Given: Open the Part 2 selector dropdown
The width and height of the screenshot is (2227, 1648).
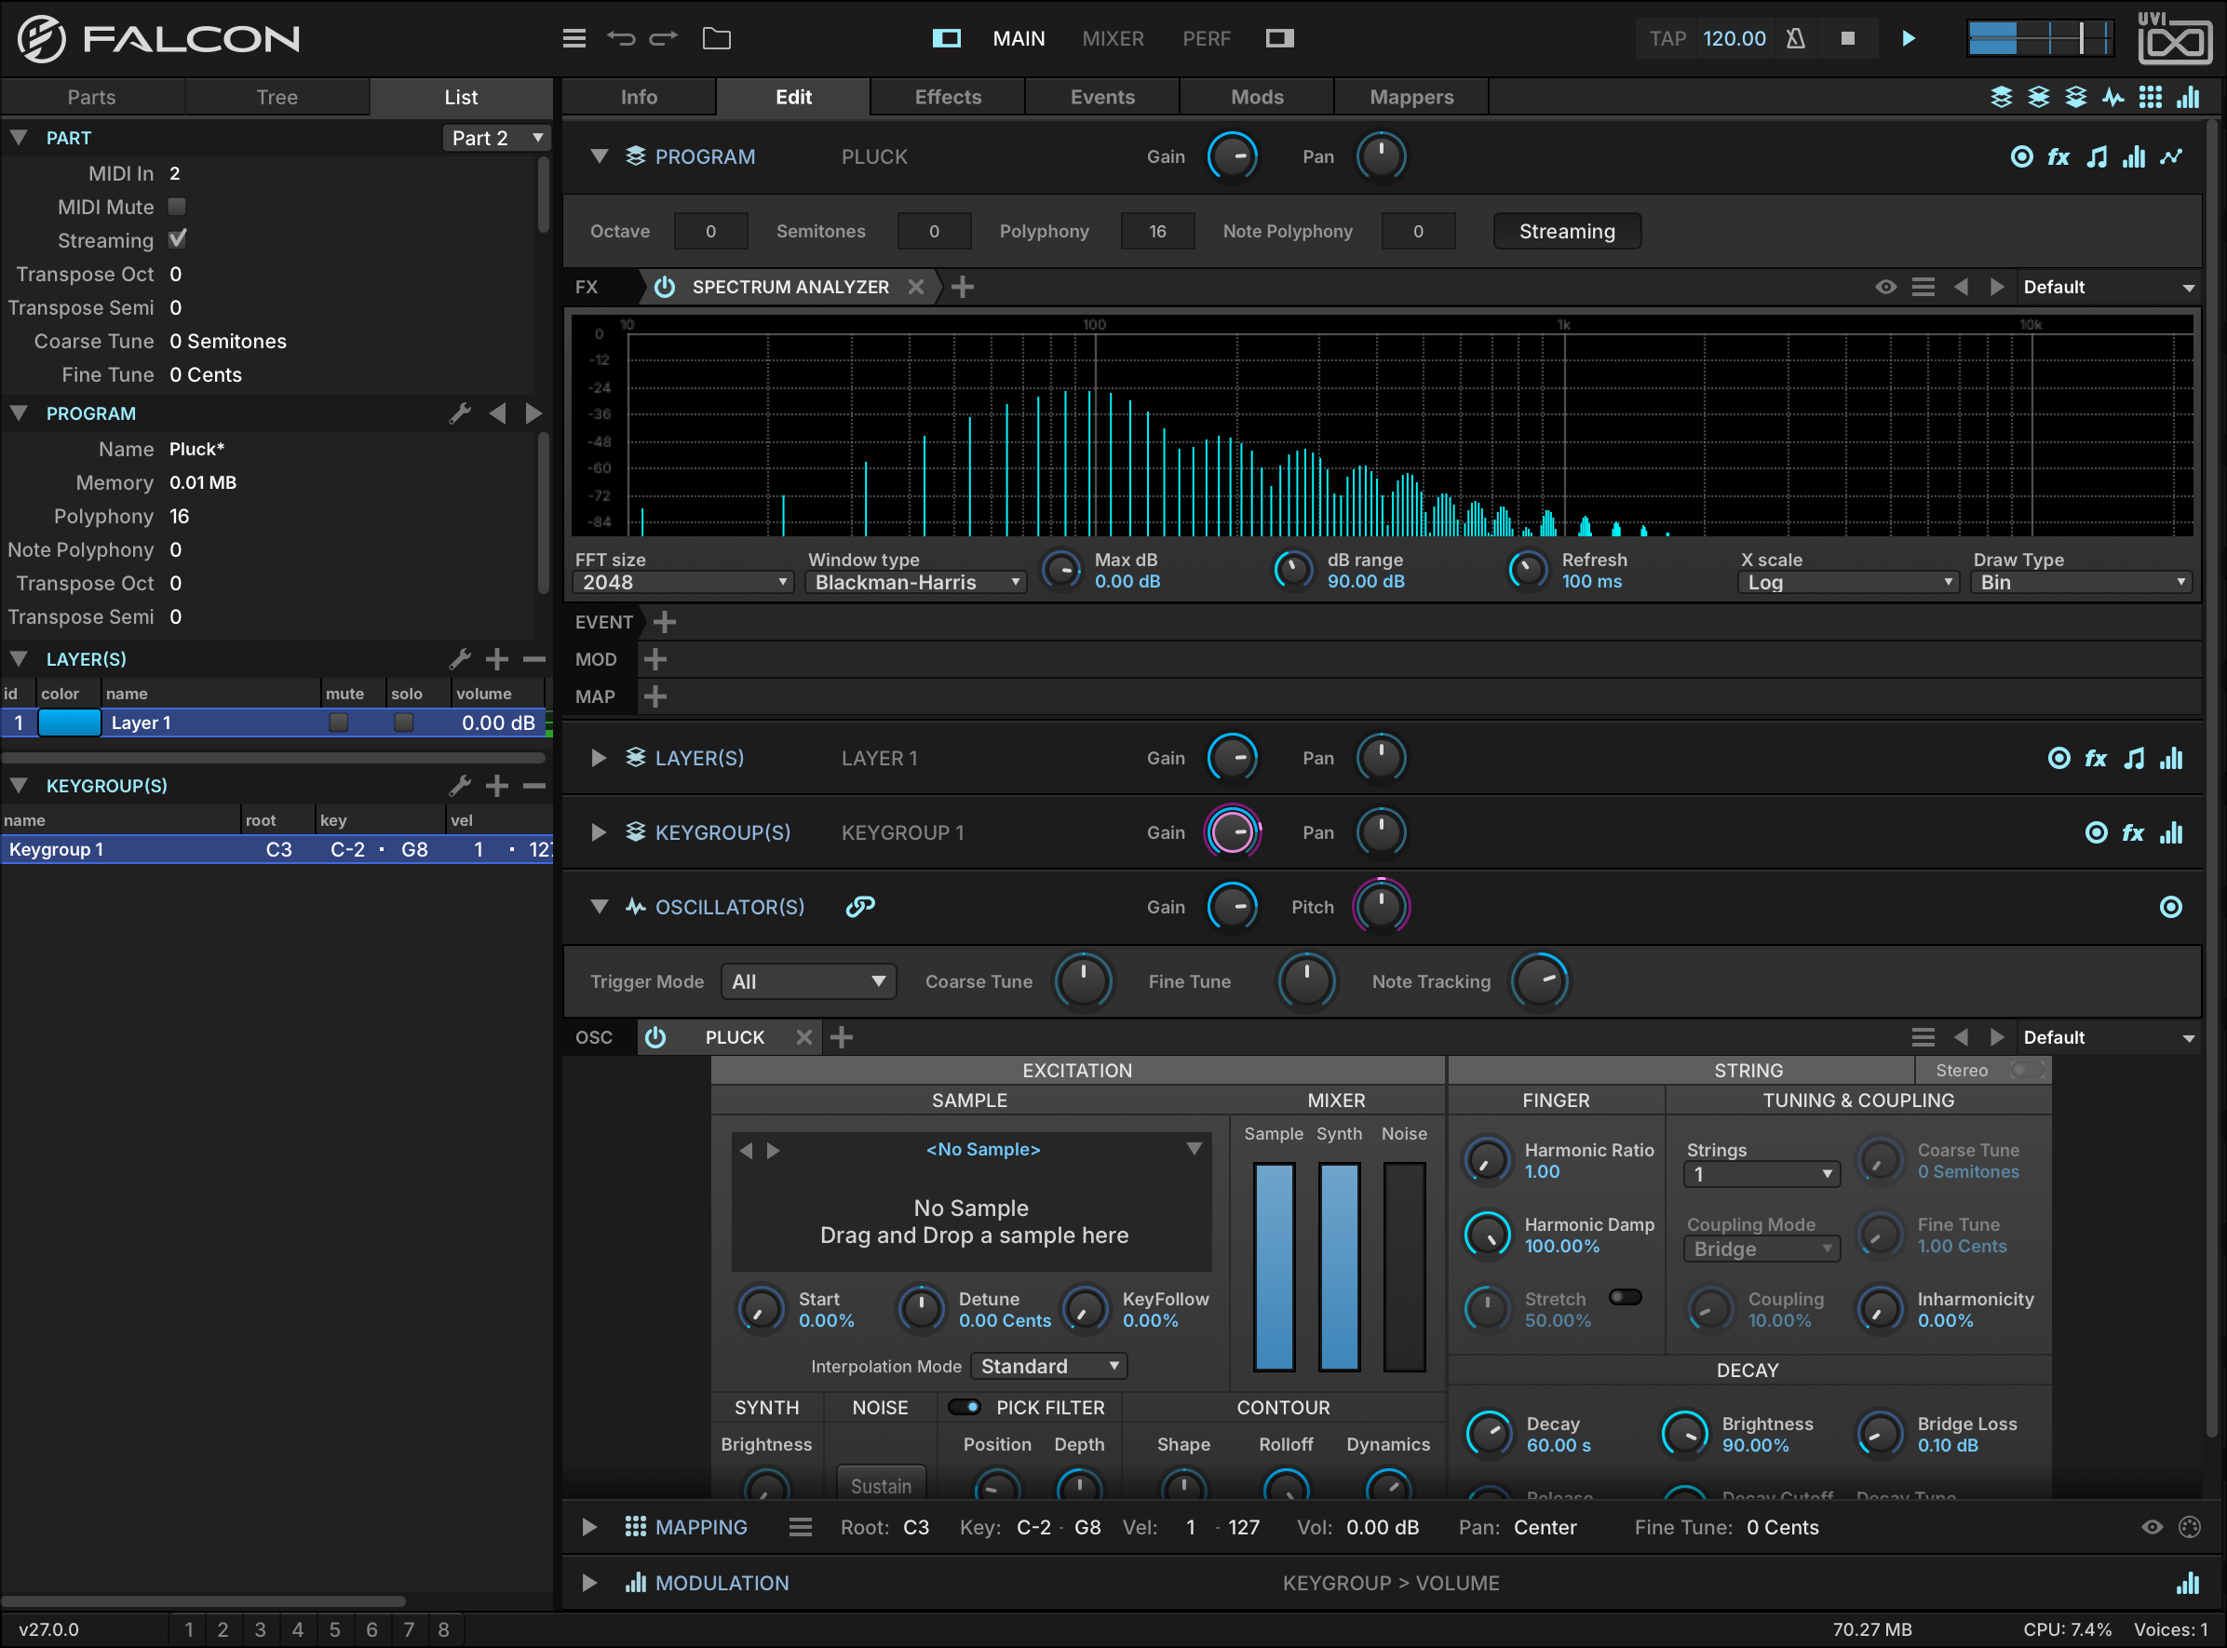Looking at the screenshot, I should coord(495,138).
